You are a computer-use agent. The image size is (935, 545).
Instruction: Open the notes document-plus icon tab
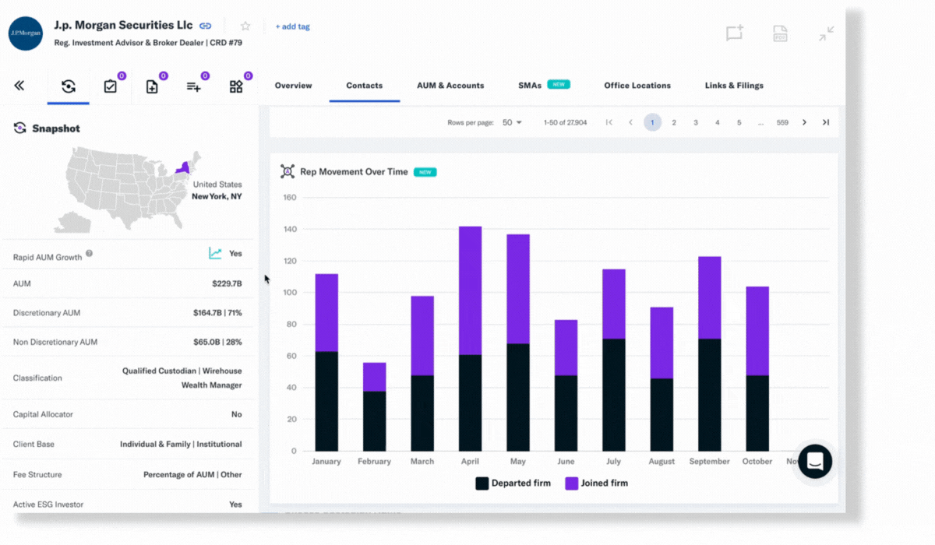(x=152, y=86)
